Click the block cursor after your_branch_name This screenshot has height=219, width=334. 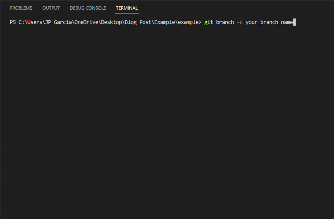coord(294,22)
